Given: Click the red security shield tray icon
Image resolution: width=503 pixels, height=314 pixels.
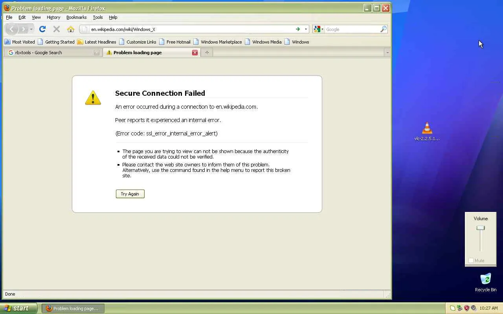Looking at the screenshot, I should (x=466, y=308).
